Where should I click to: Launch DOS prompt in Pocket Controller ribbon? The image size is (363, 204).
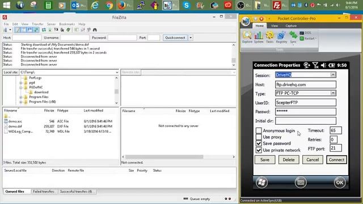tap(305, 33)
